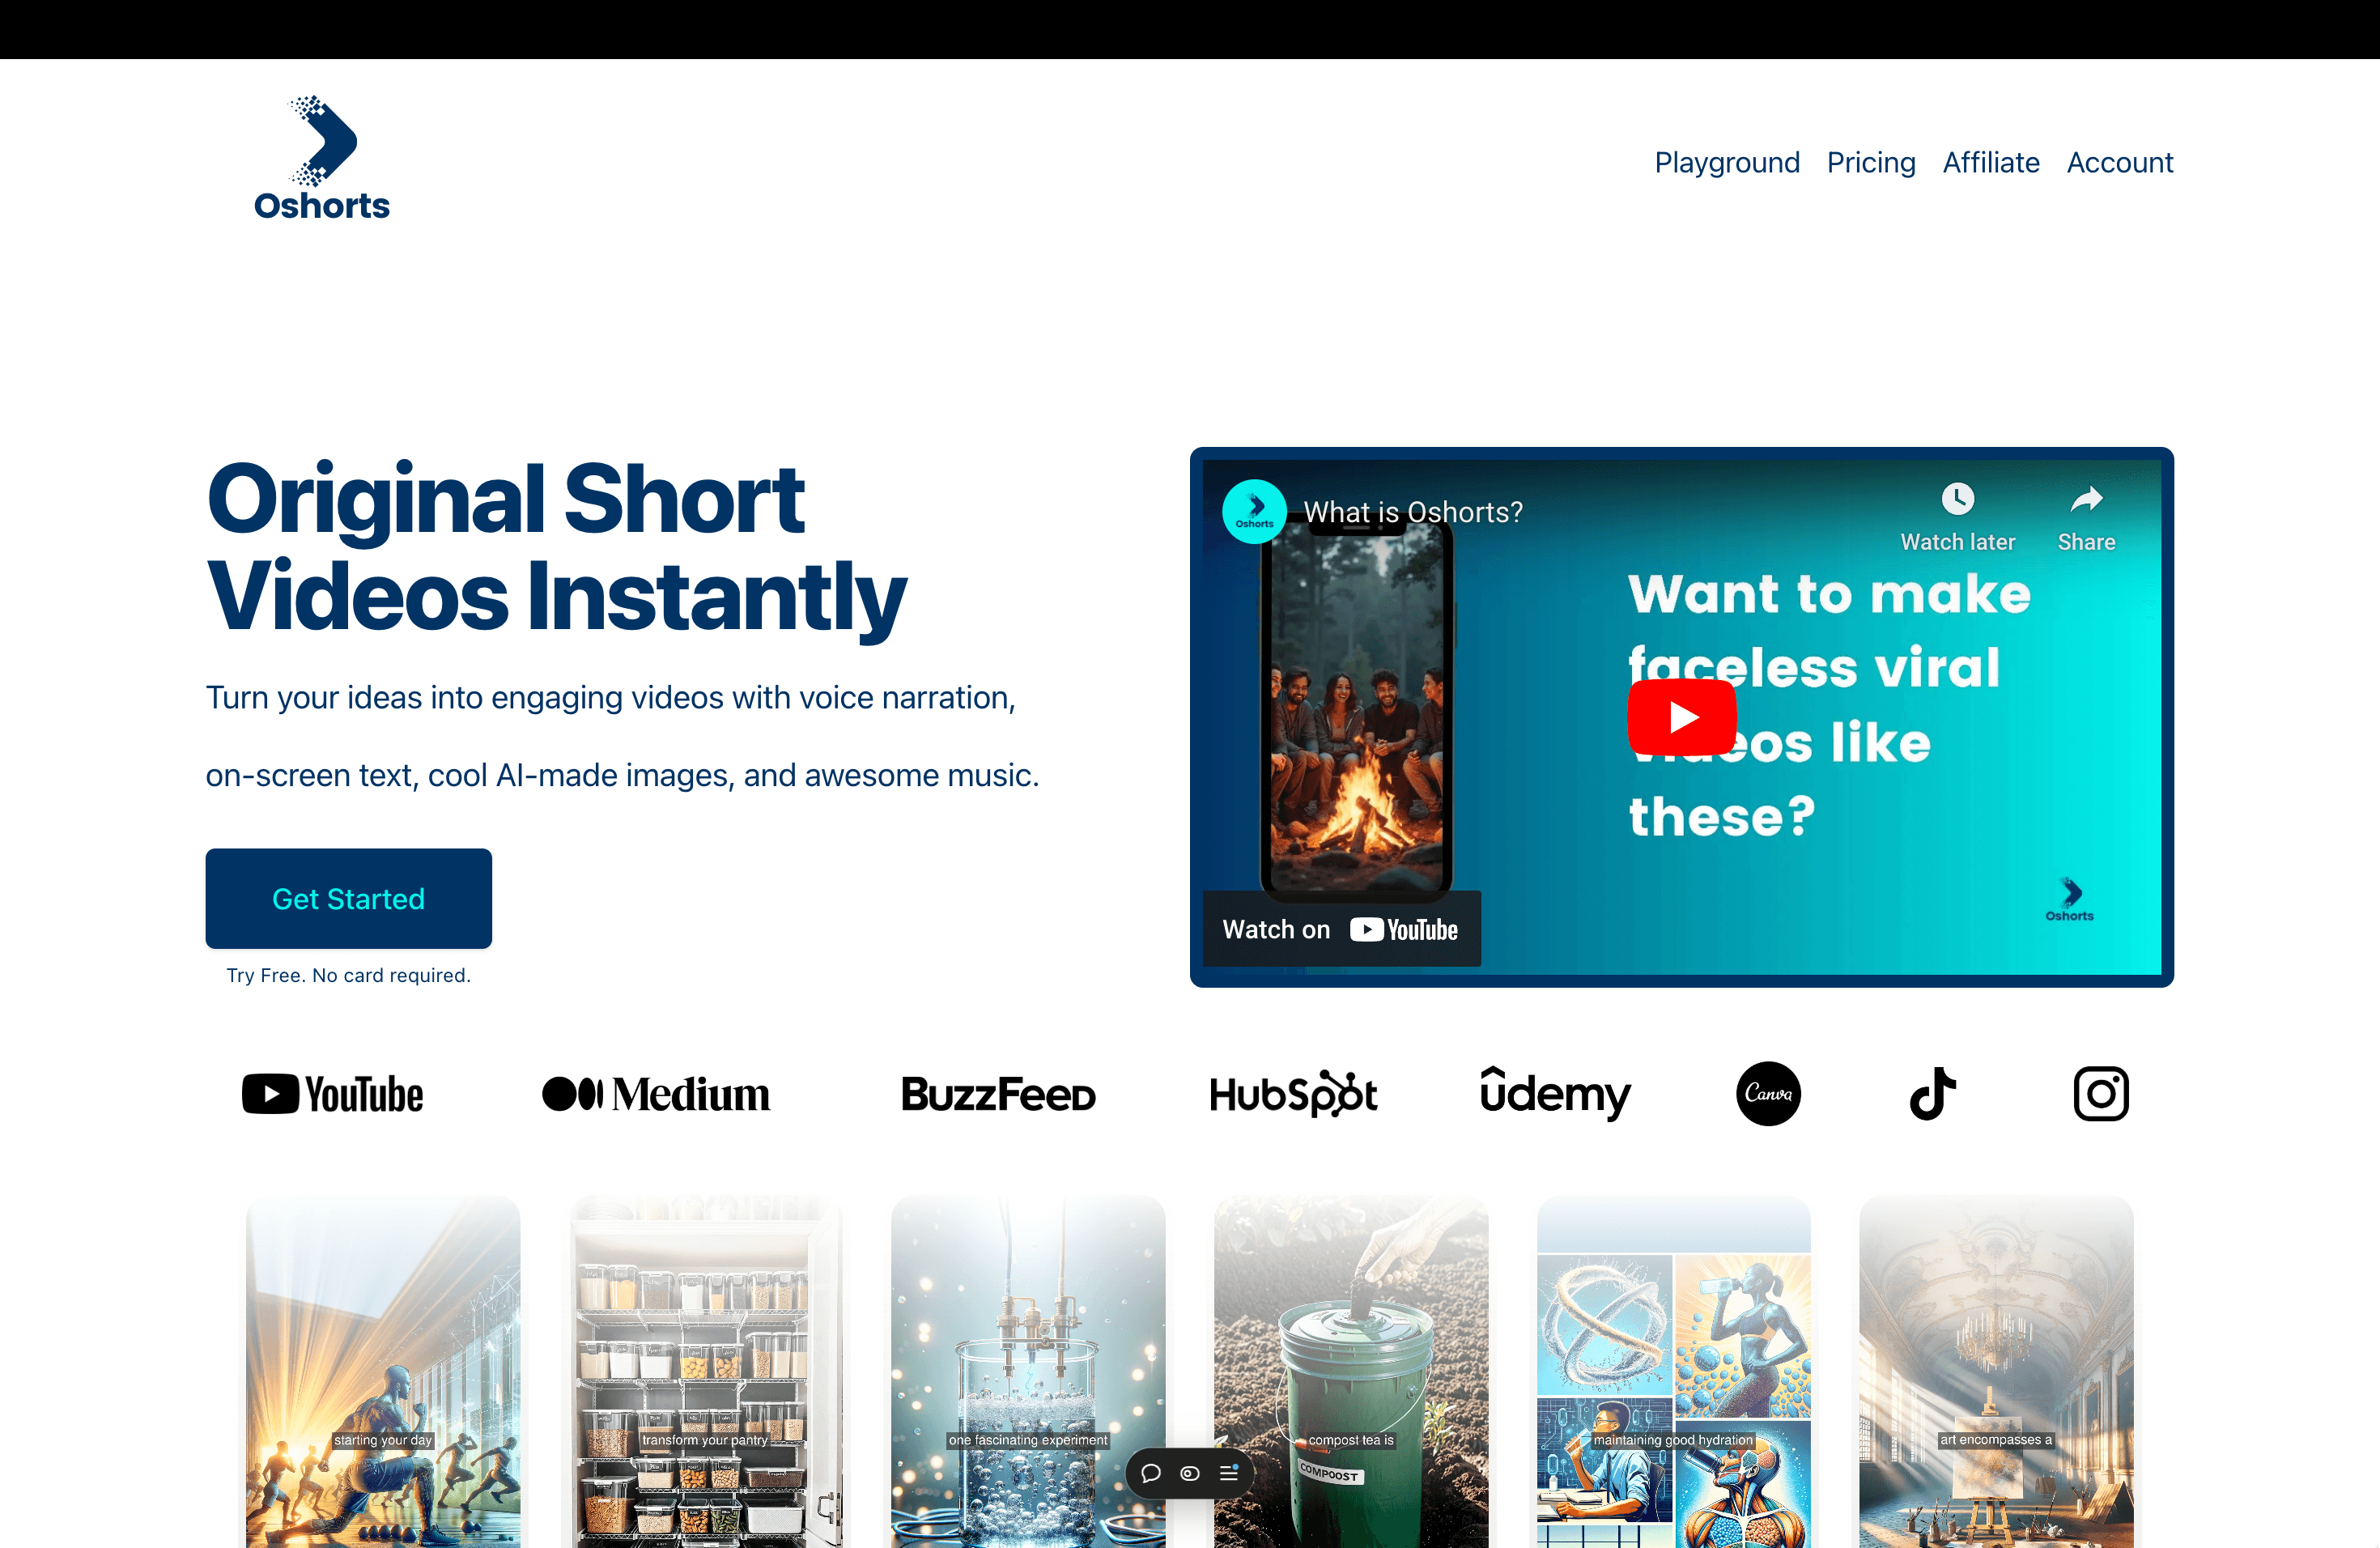Click the Oshorts watermark logo in video
This screenshot has width=2380, height=1548.
(x=2069, y=899)
